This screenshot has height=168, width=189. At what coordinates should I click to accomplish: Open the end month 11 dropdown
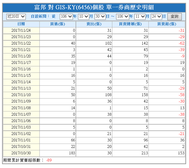click(x=140, y=17)
